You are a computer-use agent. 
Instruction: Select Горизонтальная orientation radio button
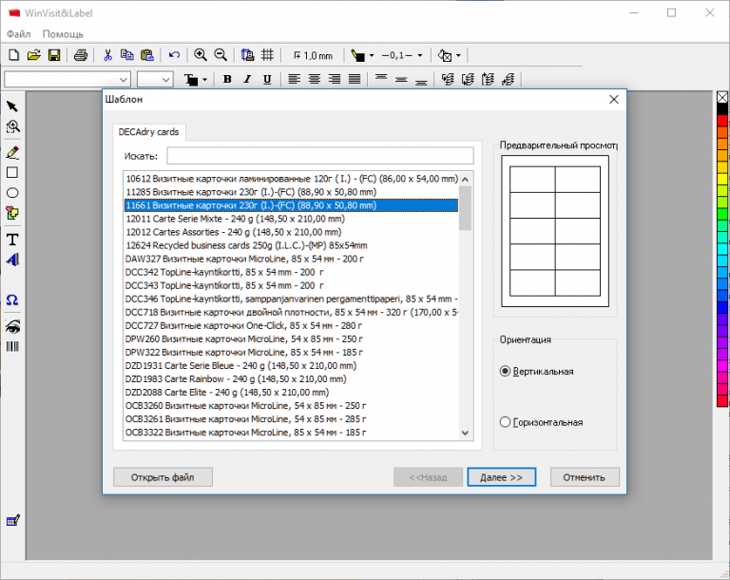point(506,422)
